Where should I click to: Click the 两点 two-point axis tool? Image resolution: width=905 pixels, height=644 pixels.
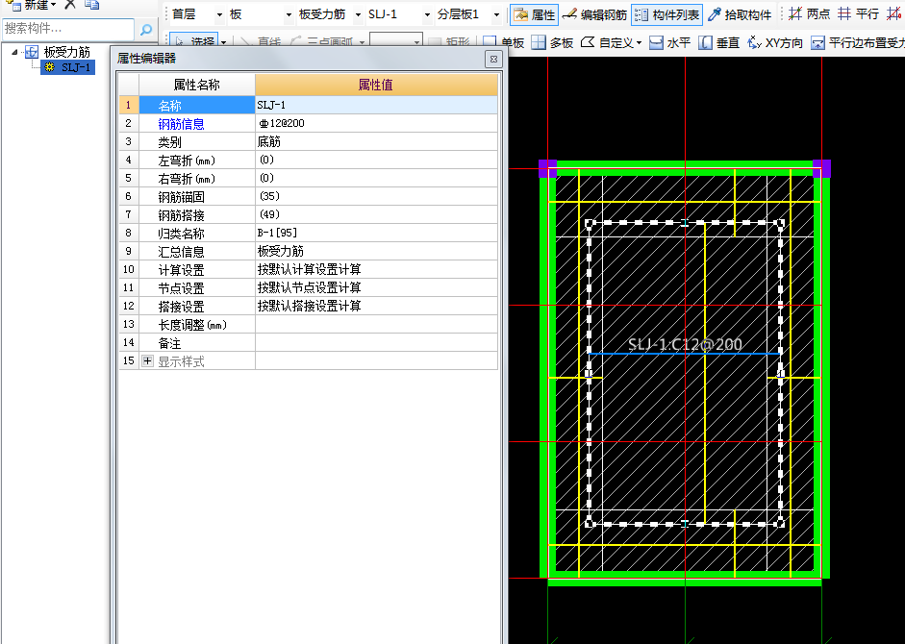809,13
